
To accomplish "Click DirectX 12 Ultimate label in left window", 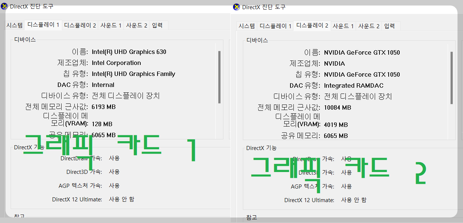I will click(77, 199).
